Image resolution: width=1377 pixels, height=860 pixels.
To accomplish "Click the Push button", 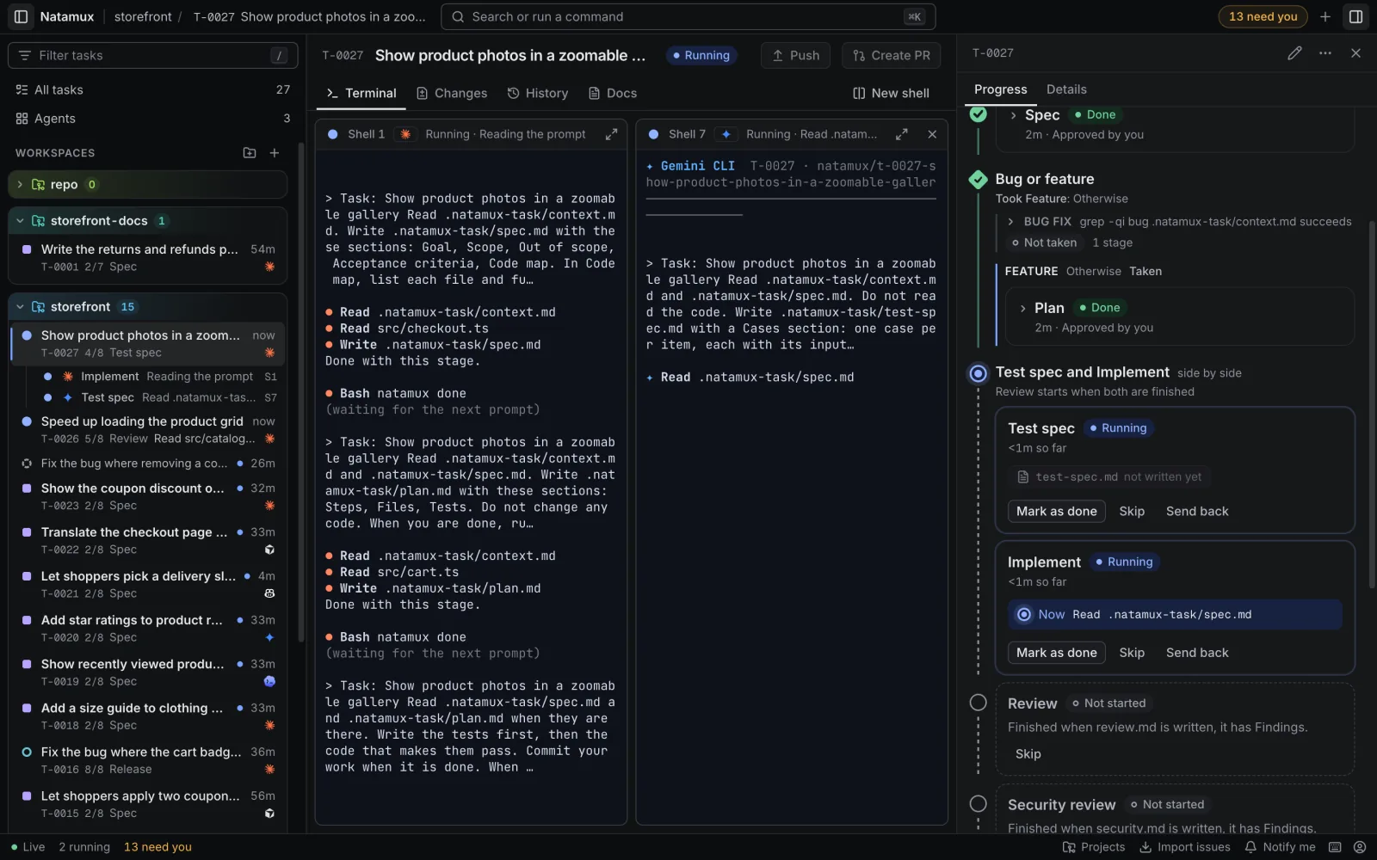I will 796,55.
